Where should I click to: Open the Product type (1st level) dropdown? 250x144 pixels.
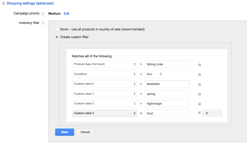coord(105,64)
